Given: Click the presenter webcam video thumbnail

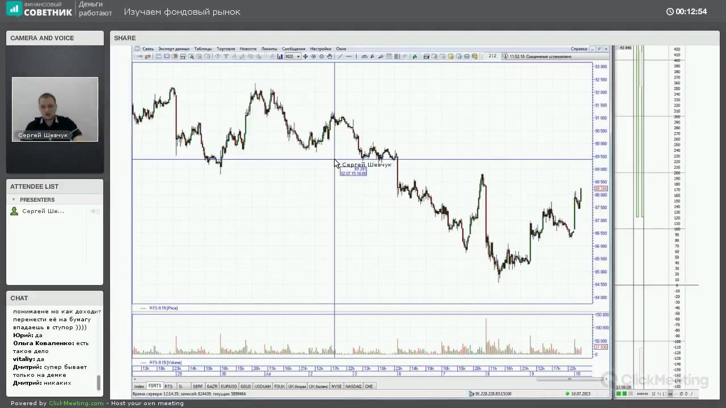Looking at the screenshot, I should point(55,109).
